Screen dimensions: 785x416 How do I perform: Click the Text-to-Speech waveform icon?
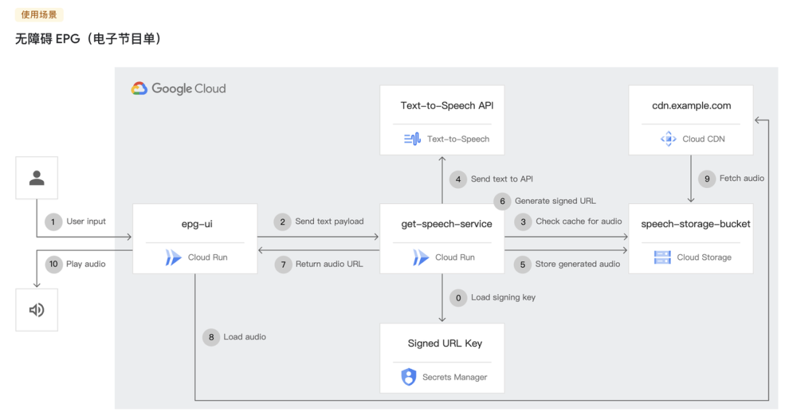click(x=413, y=139)
